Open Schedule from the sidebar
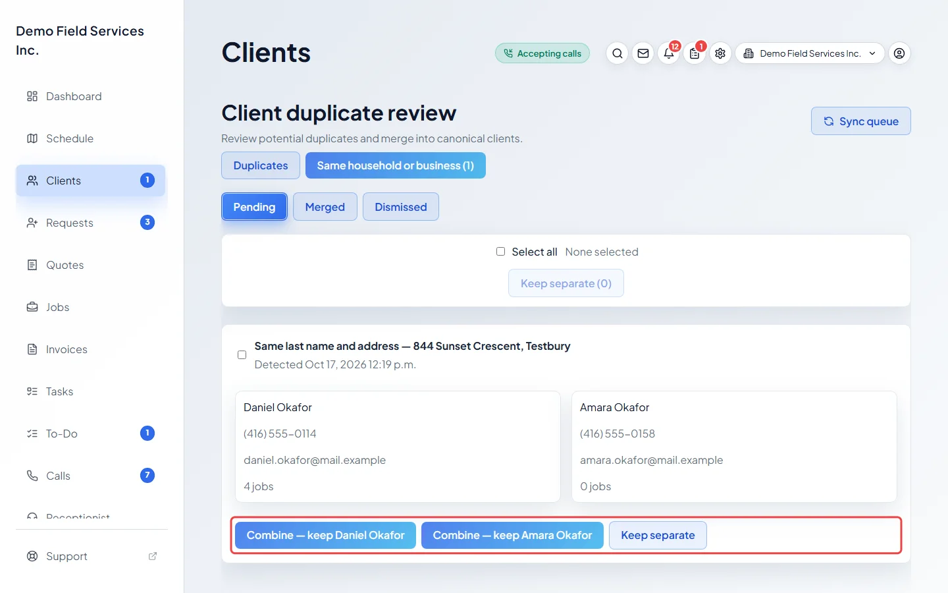948x593 pixels. coord(91,138)
